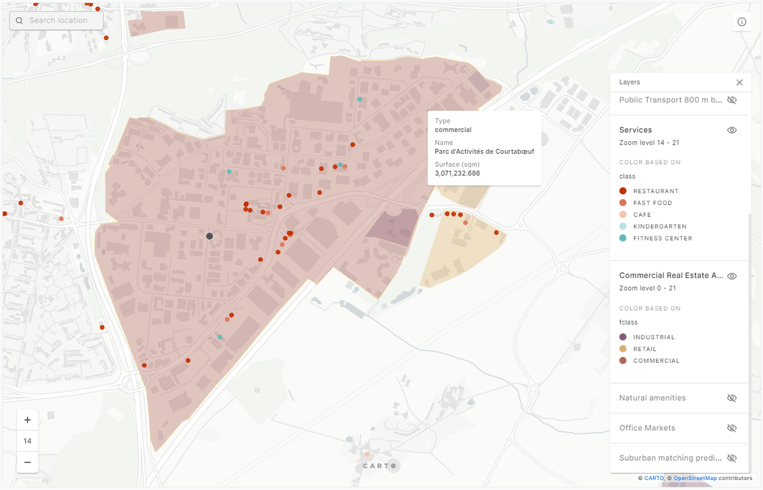Open the CARTO attribution link
The image size is (763, 490).
[653, 478]
